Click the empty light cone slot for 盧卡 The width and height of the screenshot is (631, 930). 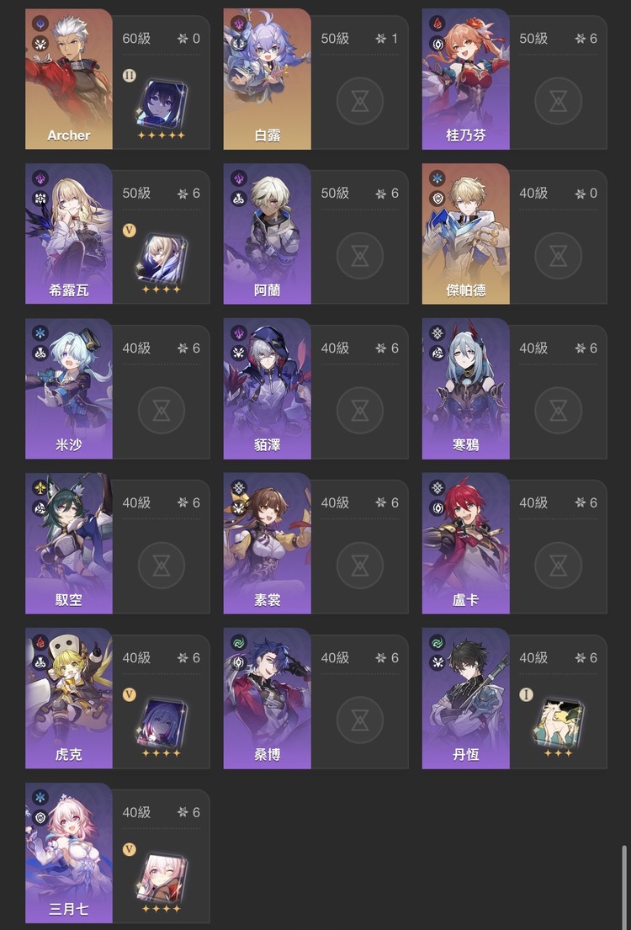point(558,566)
